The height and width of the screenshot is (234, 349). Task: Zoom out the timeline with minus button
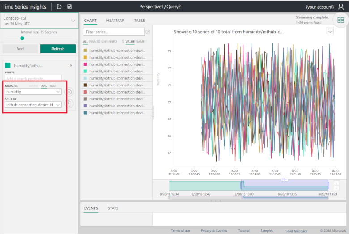(336, 188)
